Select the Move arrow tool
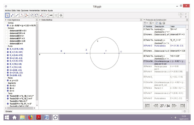 [7, 15]
